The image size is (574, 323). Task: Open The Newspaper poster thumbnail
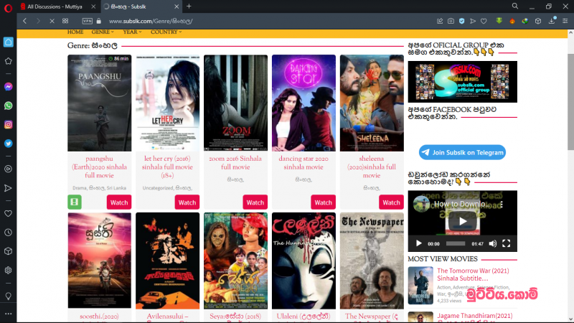point(372,261)
